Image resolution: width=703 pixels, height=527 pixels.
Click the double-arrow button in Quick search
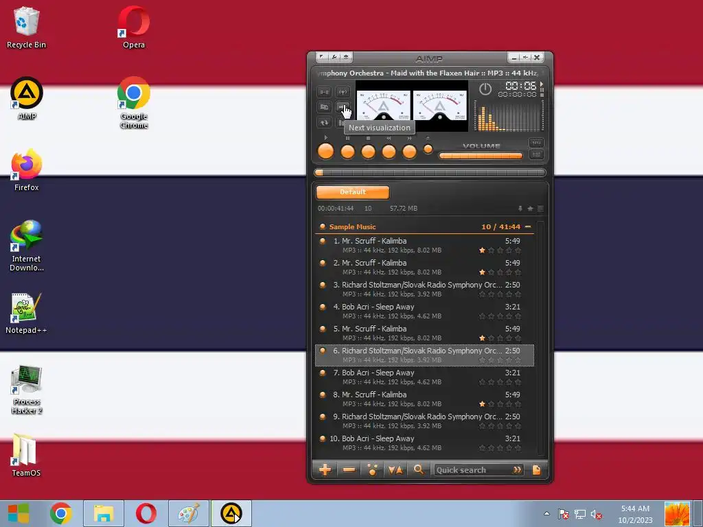[x=518, y=470]
